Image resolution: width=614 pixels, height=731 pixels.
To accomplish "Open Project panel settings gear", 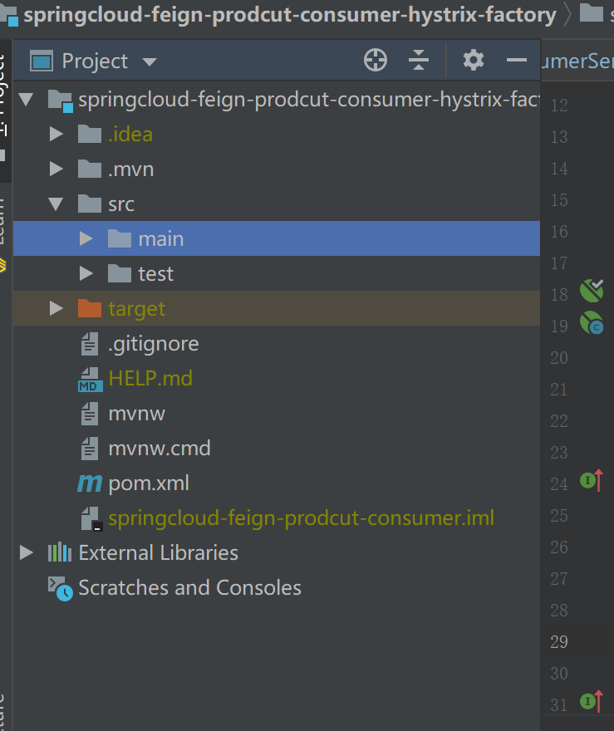I will pos(474,60).
